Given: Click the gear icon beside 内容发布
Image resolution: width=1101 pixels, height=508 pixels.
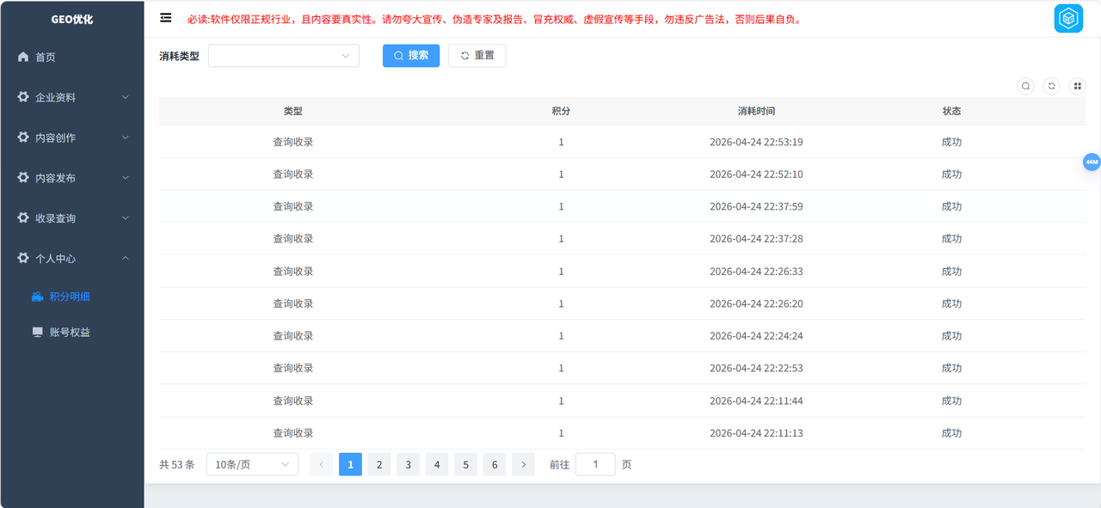Looking at the screenshot, I should [x=23, y=178].
